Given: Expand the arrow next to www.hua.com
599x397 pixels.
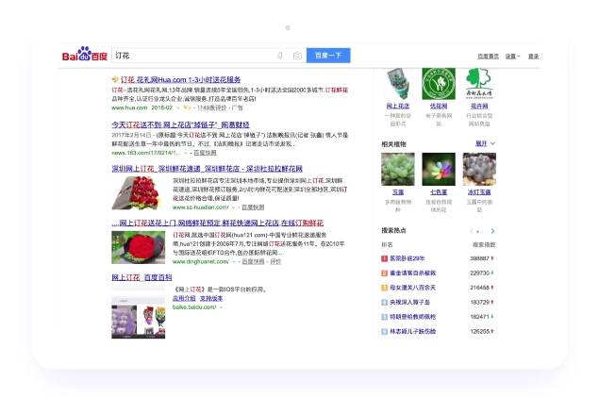Looking at the screenshot, I should [177, 108].
